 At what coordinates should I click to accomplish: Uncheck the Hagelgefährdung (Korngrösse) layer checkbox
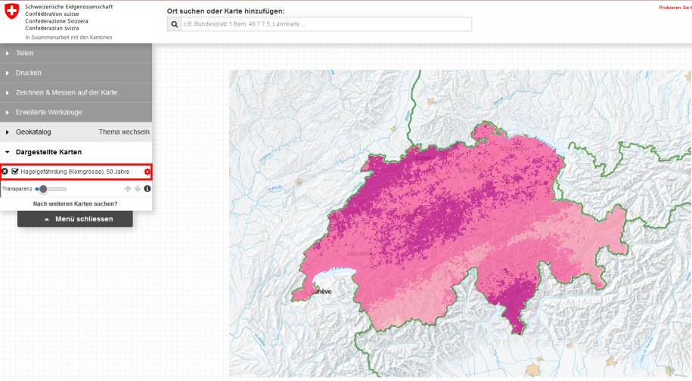pos(15,172)
